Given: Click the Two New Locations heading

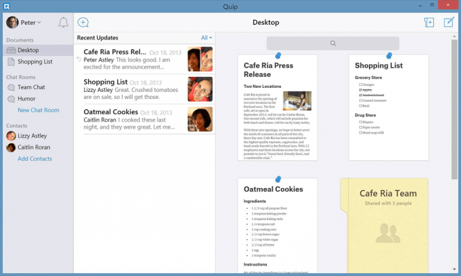Looking at the screenshot, I should tap(262, 86).
